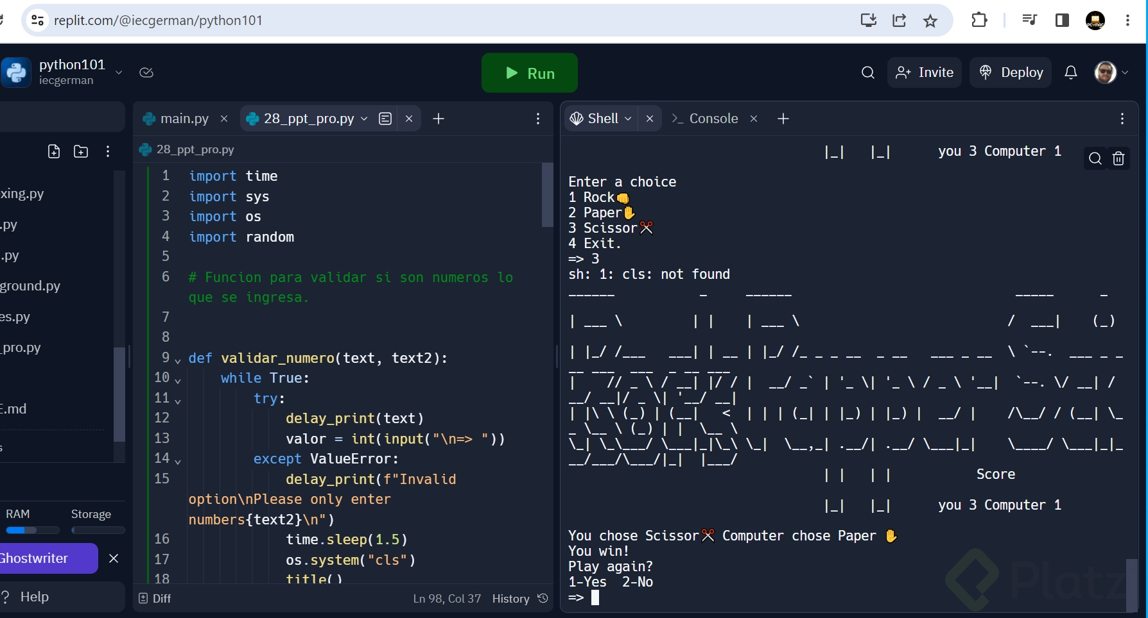
Task: Open the Chrome profile avatar
Action: [1095, 21]
